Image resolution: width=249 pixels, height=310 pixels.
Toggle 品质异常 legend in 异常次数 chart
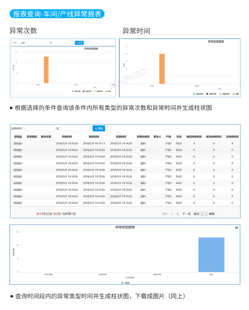pyautogui.click(x=87, y=91)
